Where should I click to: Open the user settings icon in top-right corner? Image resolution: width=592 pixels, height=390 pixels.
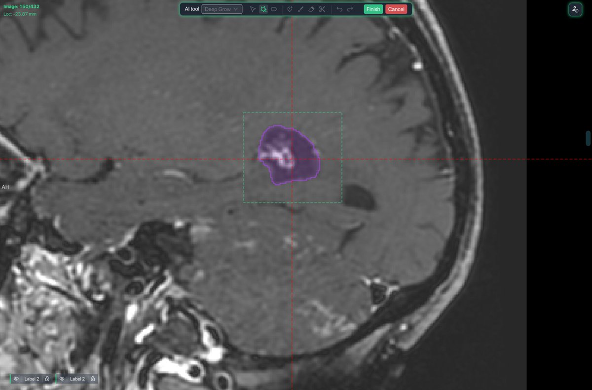575,9
